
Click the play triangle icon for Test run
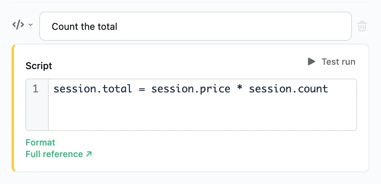click(311, 61)
